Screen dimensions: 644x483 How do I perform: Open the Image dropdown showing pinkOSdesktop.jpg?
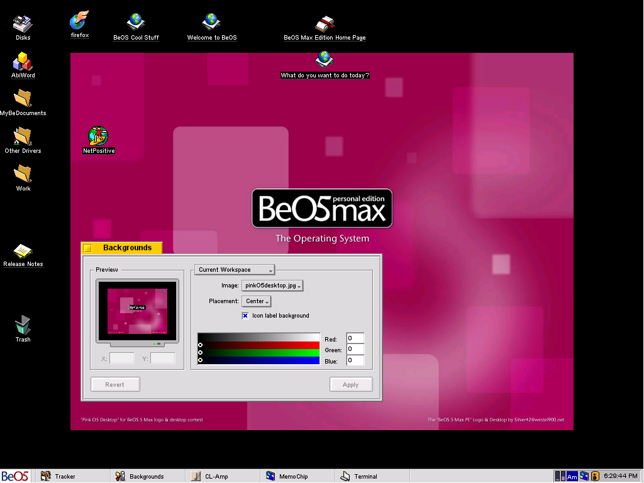(272, 286)
